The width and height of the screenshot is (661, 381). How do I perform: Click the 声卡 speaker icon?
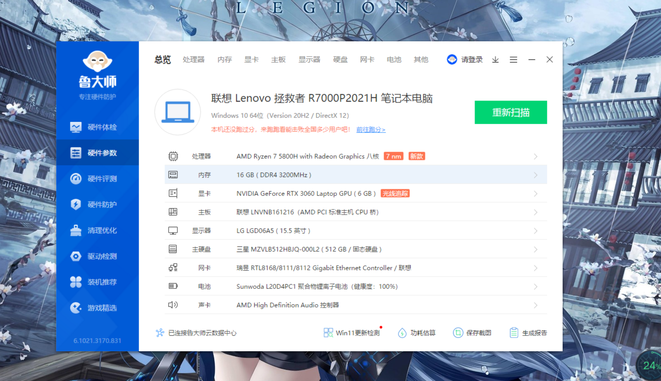173,305
